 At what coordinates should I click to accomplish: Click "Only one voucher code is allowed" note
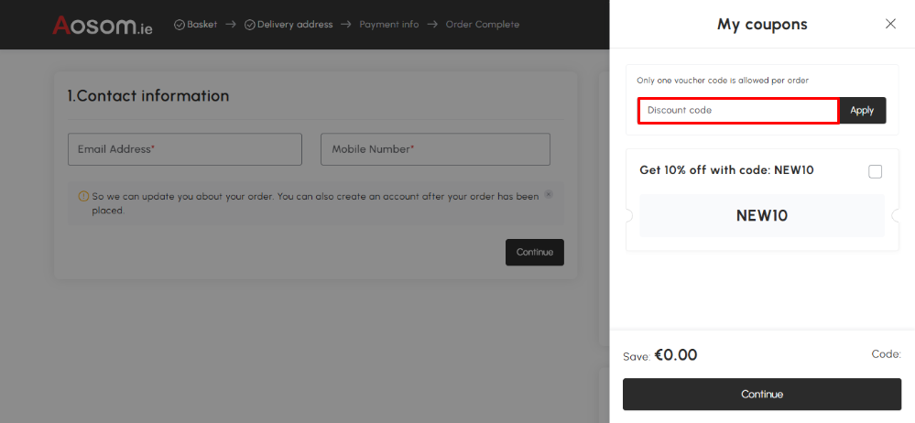coord(723,81)
